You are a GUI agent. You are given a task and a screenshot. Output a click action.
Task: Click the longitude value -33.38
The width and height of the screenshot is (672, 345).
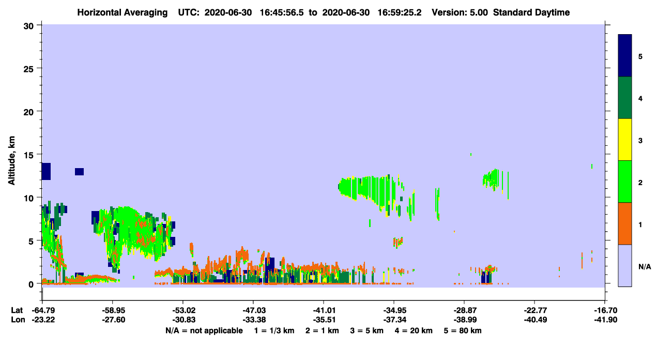click(253, 320)
